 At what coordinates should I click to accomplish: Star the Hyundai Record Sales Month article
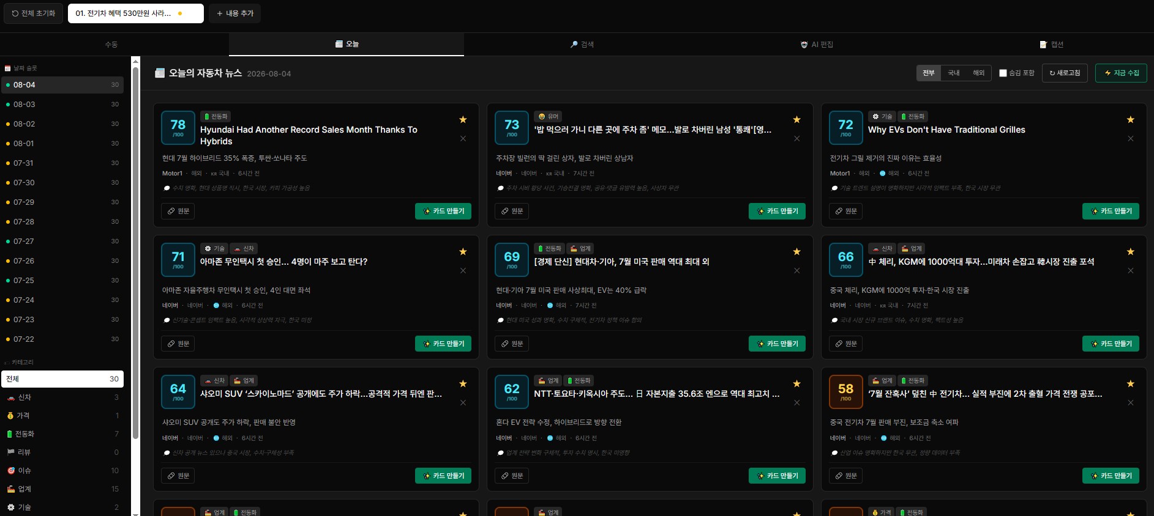[x=463, y=120]
